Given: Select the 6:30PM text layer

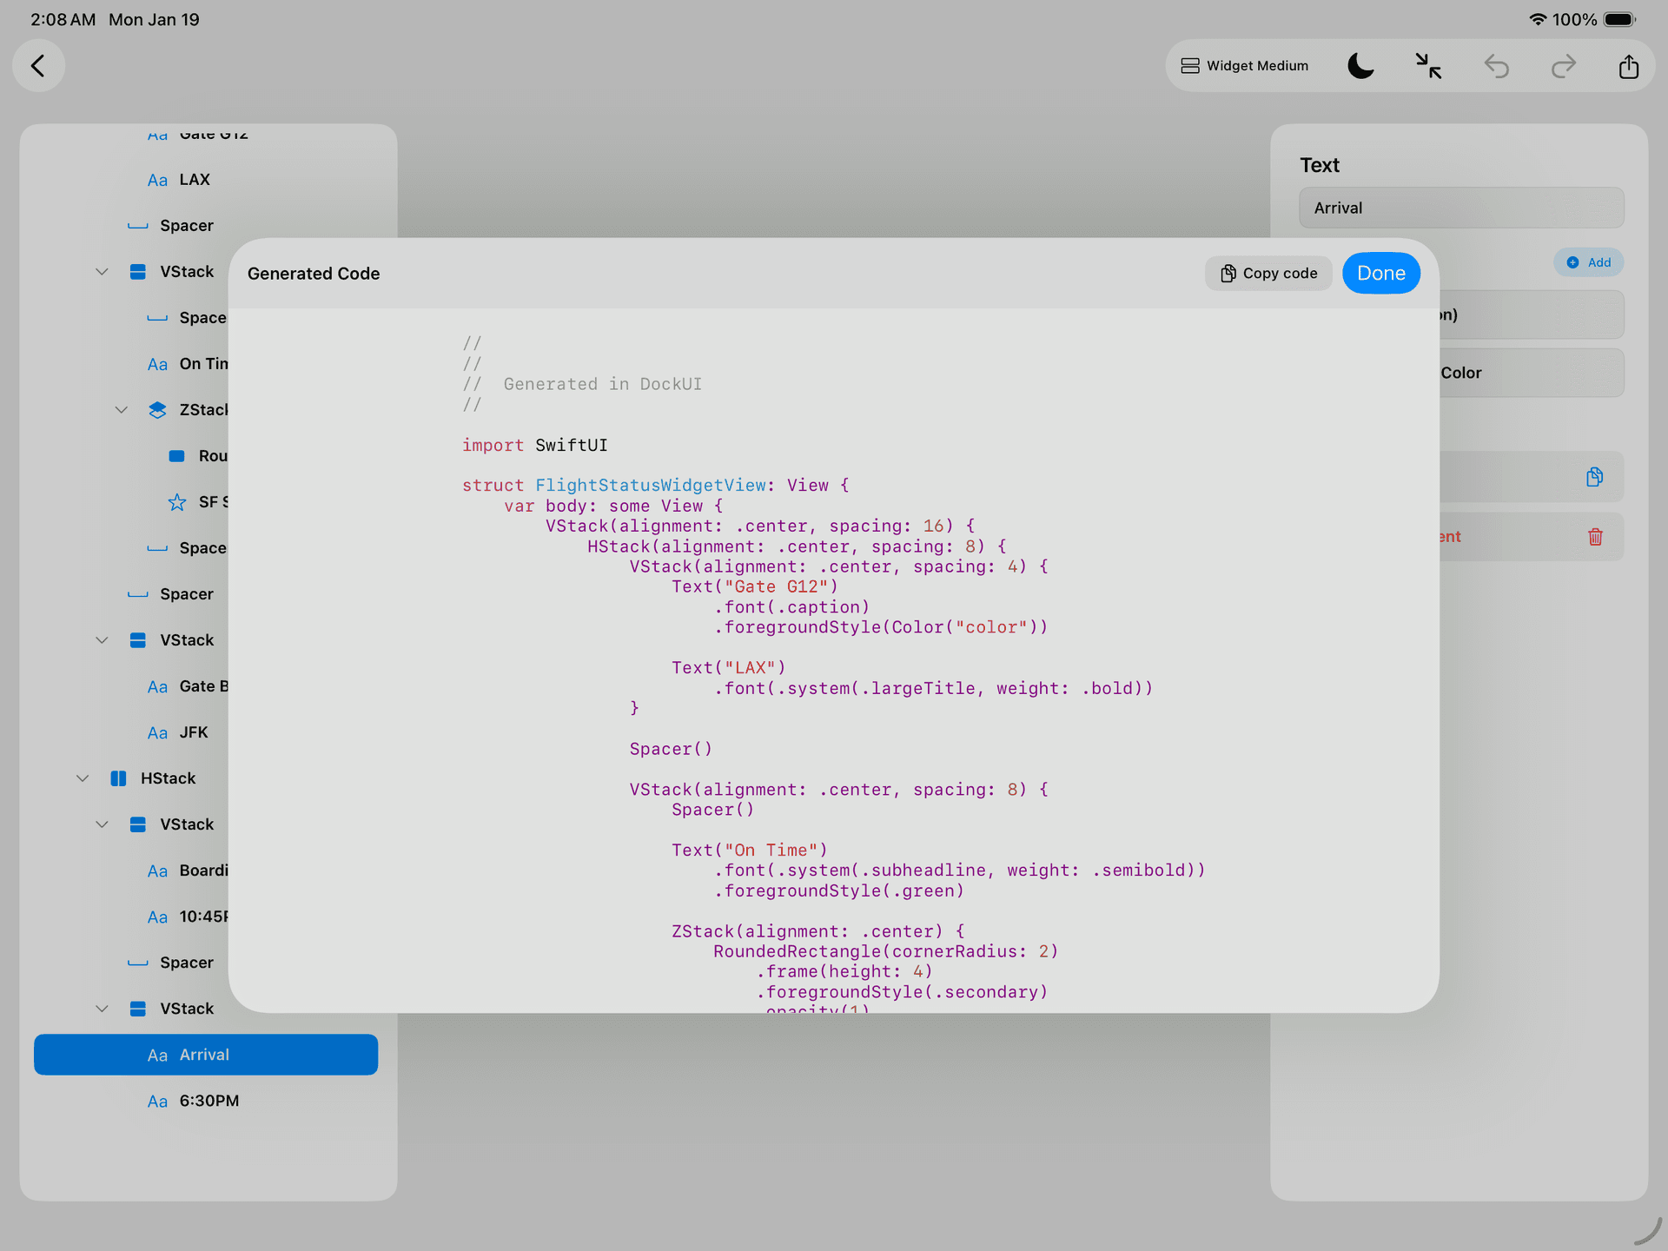Looking at the screenshot, I should point(209,1100).
